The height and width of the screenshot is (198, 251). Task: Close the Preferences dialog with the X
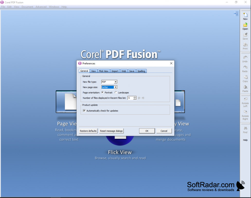[x=171, y=63]
